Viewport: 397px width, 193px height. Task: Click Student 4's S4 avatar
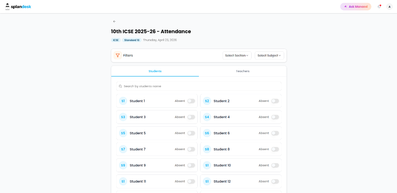click(207, 117)
